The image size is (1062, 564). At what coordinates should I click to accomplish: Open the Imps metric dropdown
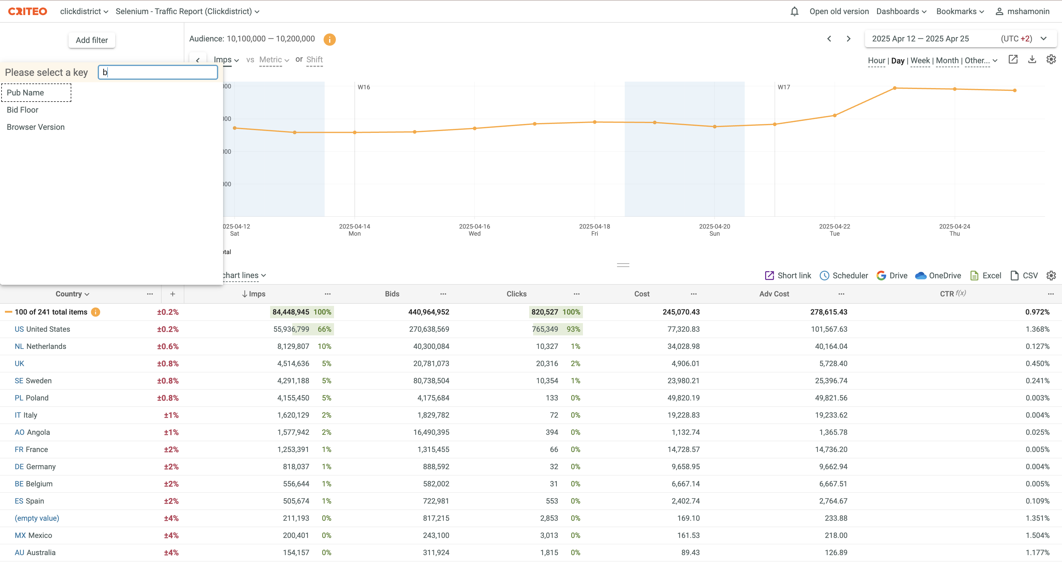point(226,60)
